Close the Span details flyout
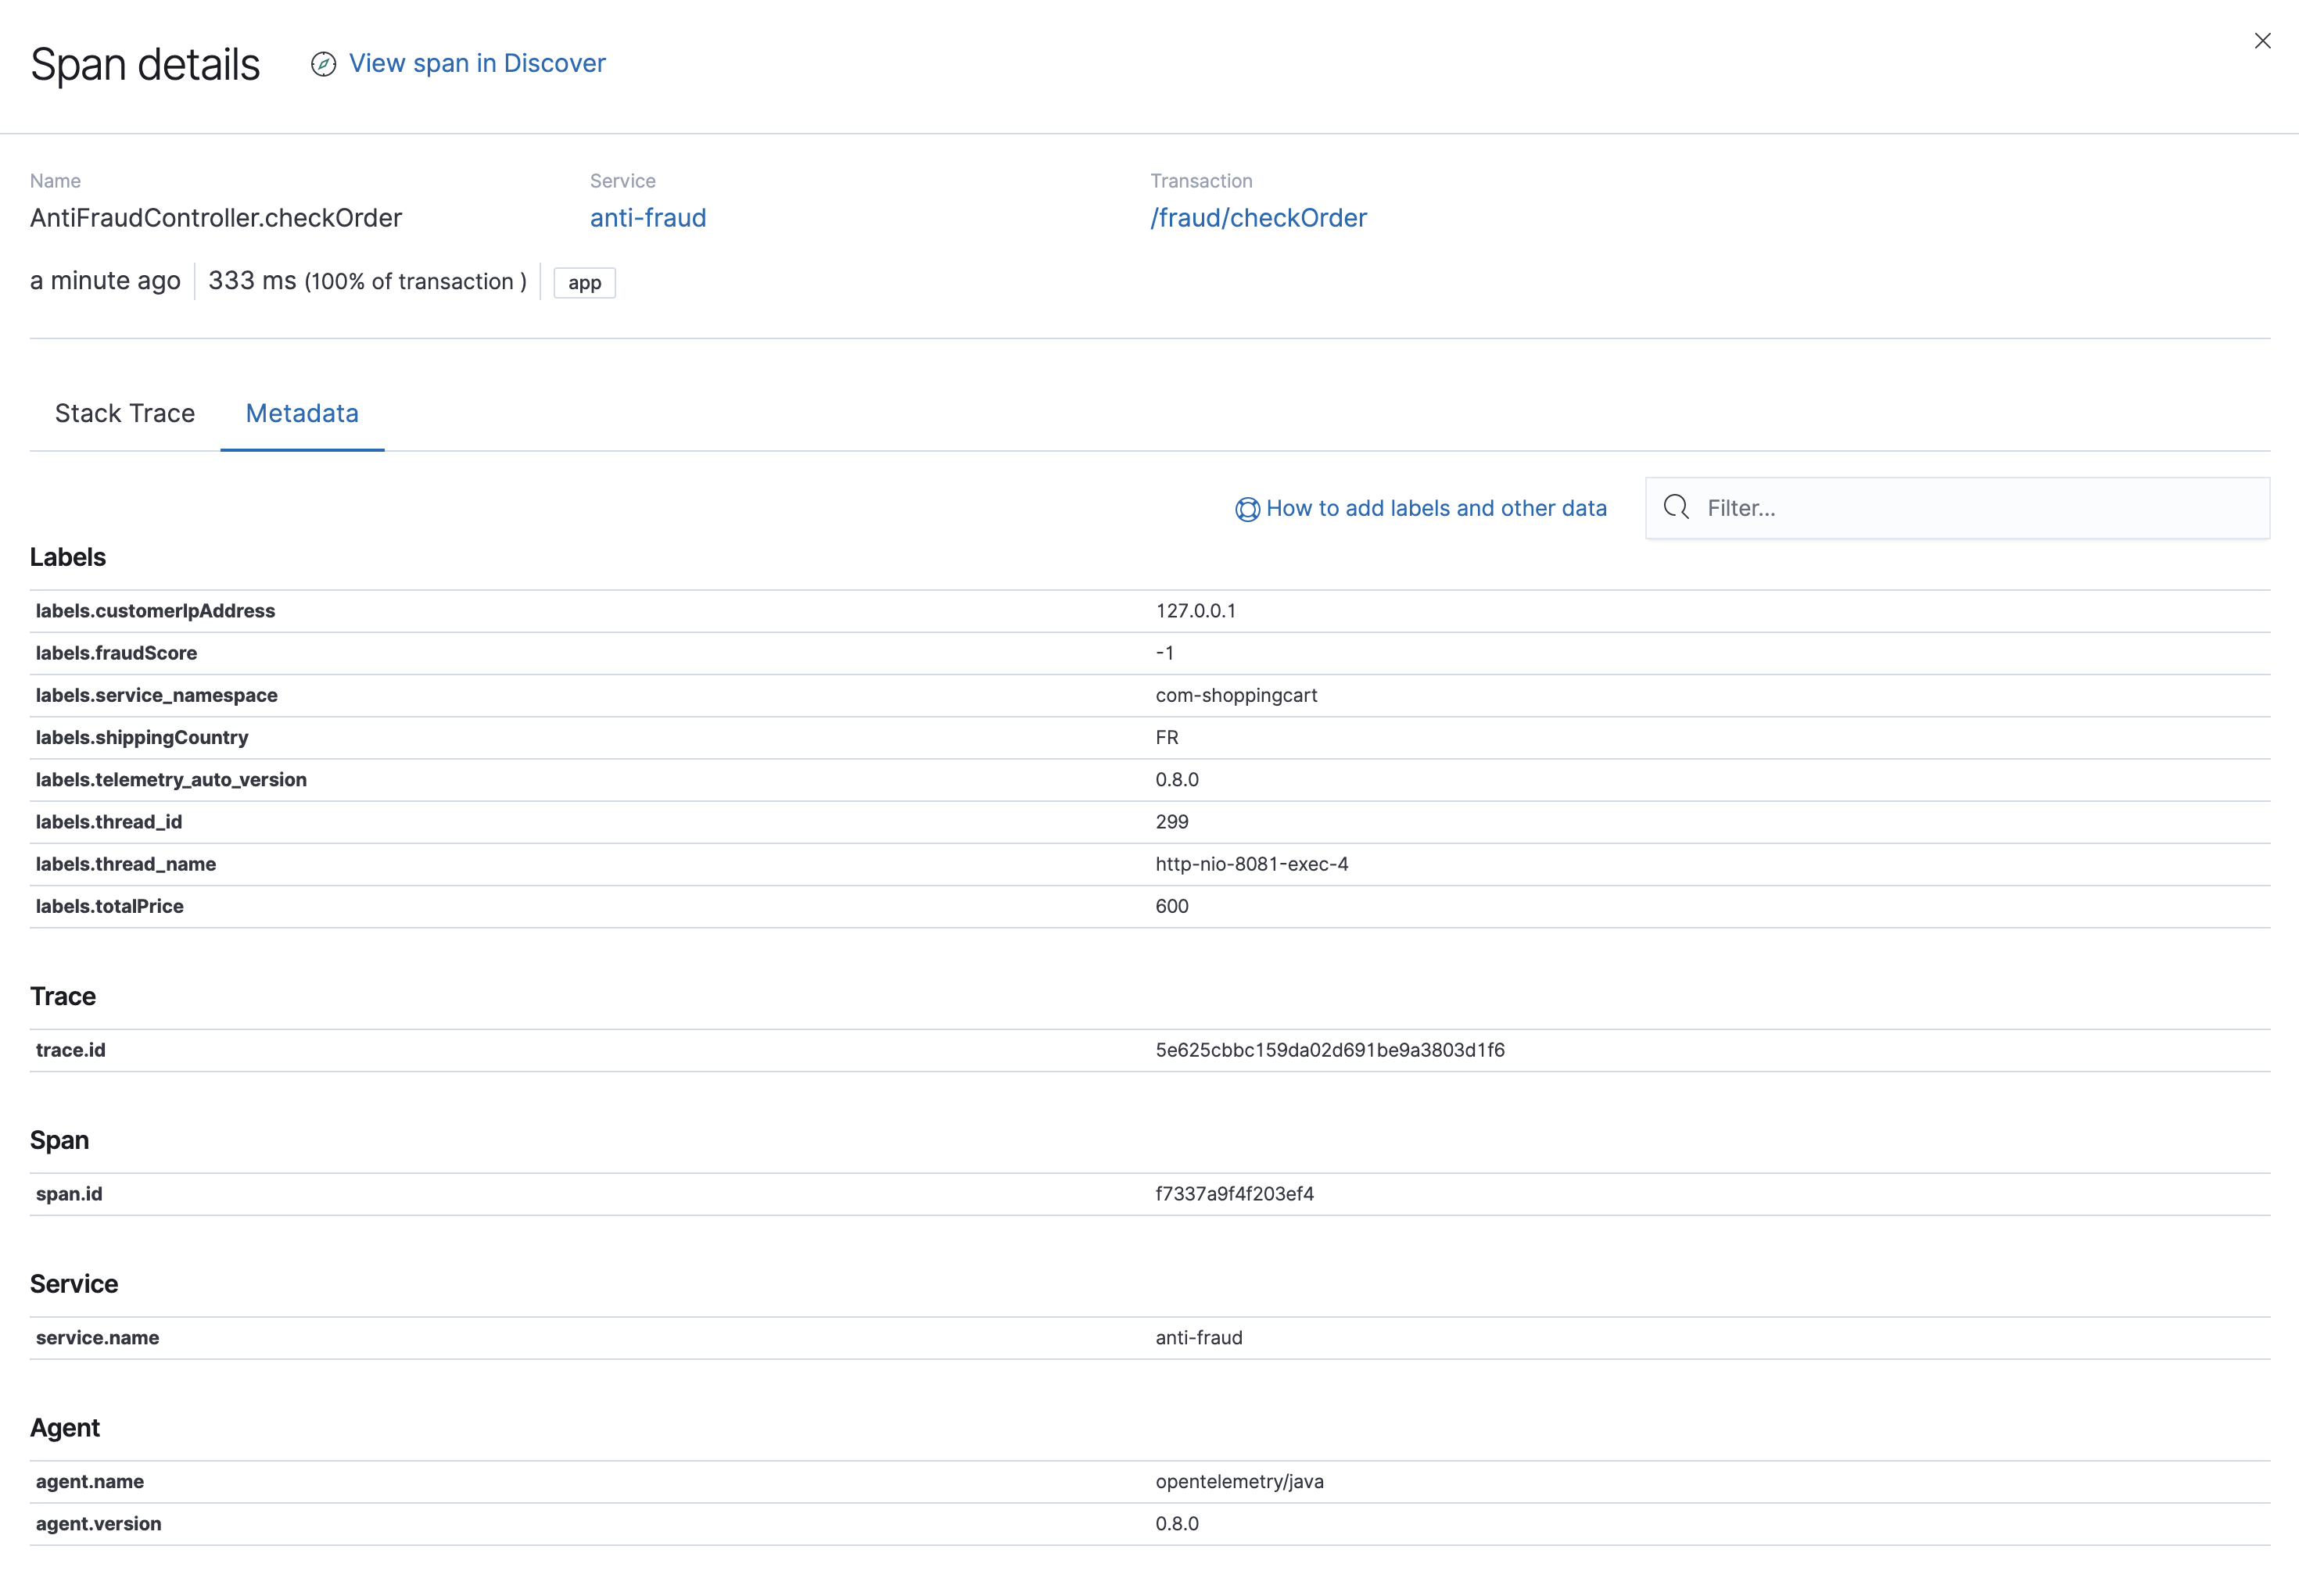Screen dimensions: 2299x1596 2262,41
